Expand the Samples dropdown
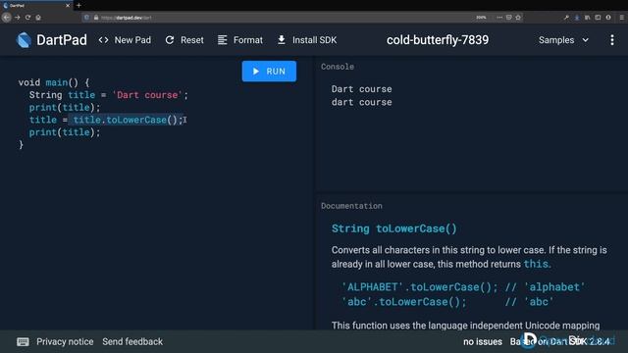Viewport: 628px width, 353px height. pos(563,40)
